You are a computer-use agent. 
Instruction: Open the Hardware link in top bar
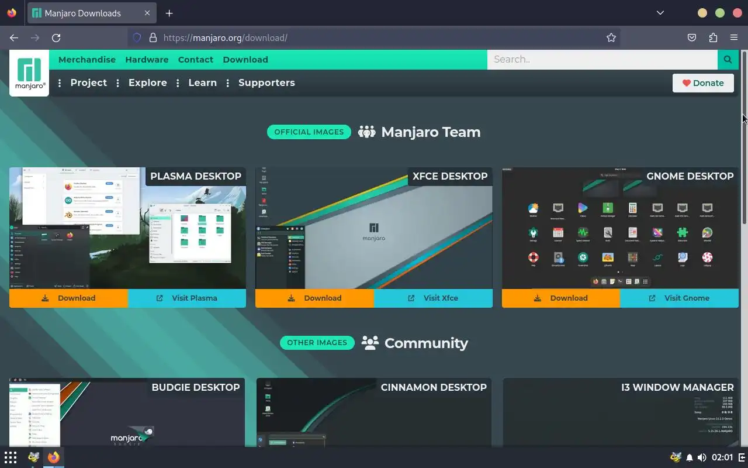click(147, 60)
